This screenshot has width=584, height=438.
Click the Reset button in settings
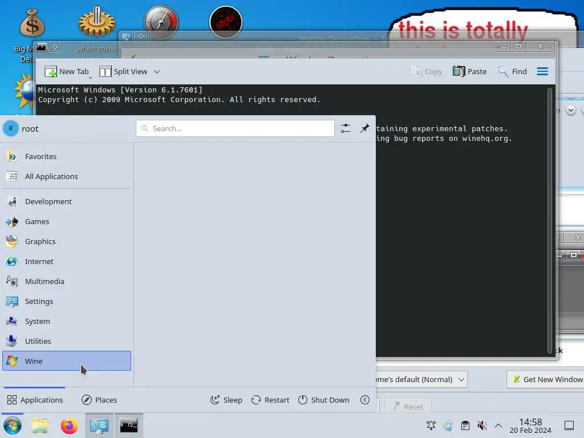pos(407,407)
